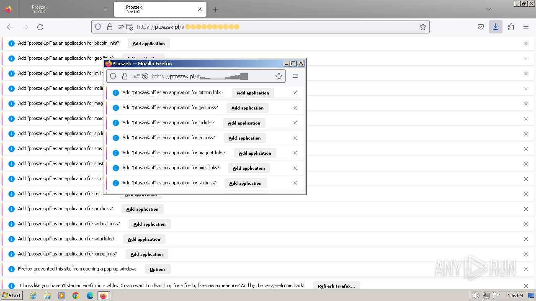Select the active second Ptoszek tab
This screenshot has height=301, width=536.
coord(159,9)
